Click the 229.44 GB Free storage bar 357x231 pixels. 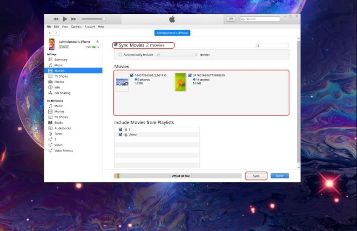(178, 176)
